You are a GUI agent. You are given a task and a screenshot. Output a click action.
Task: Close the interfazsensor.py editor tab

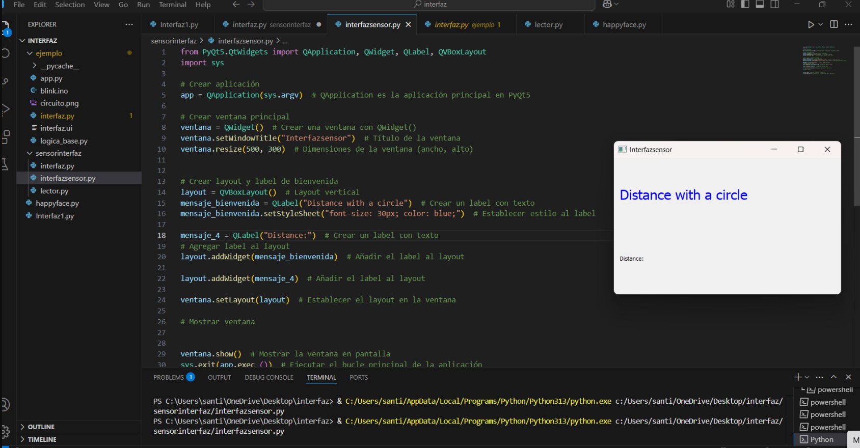[x=408, y=24]
